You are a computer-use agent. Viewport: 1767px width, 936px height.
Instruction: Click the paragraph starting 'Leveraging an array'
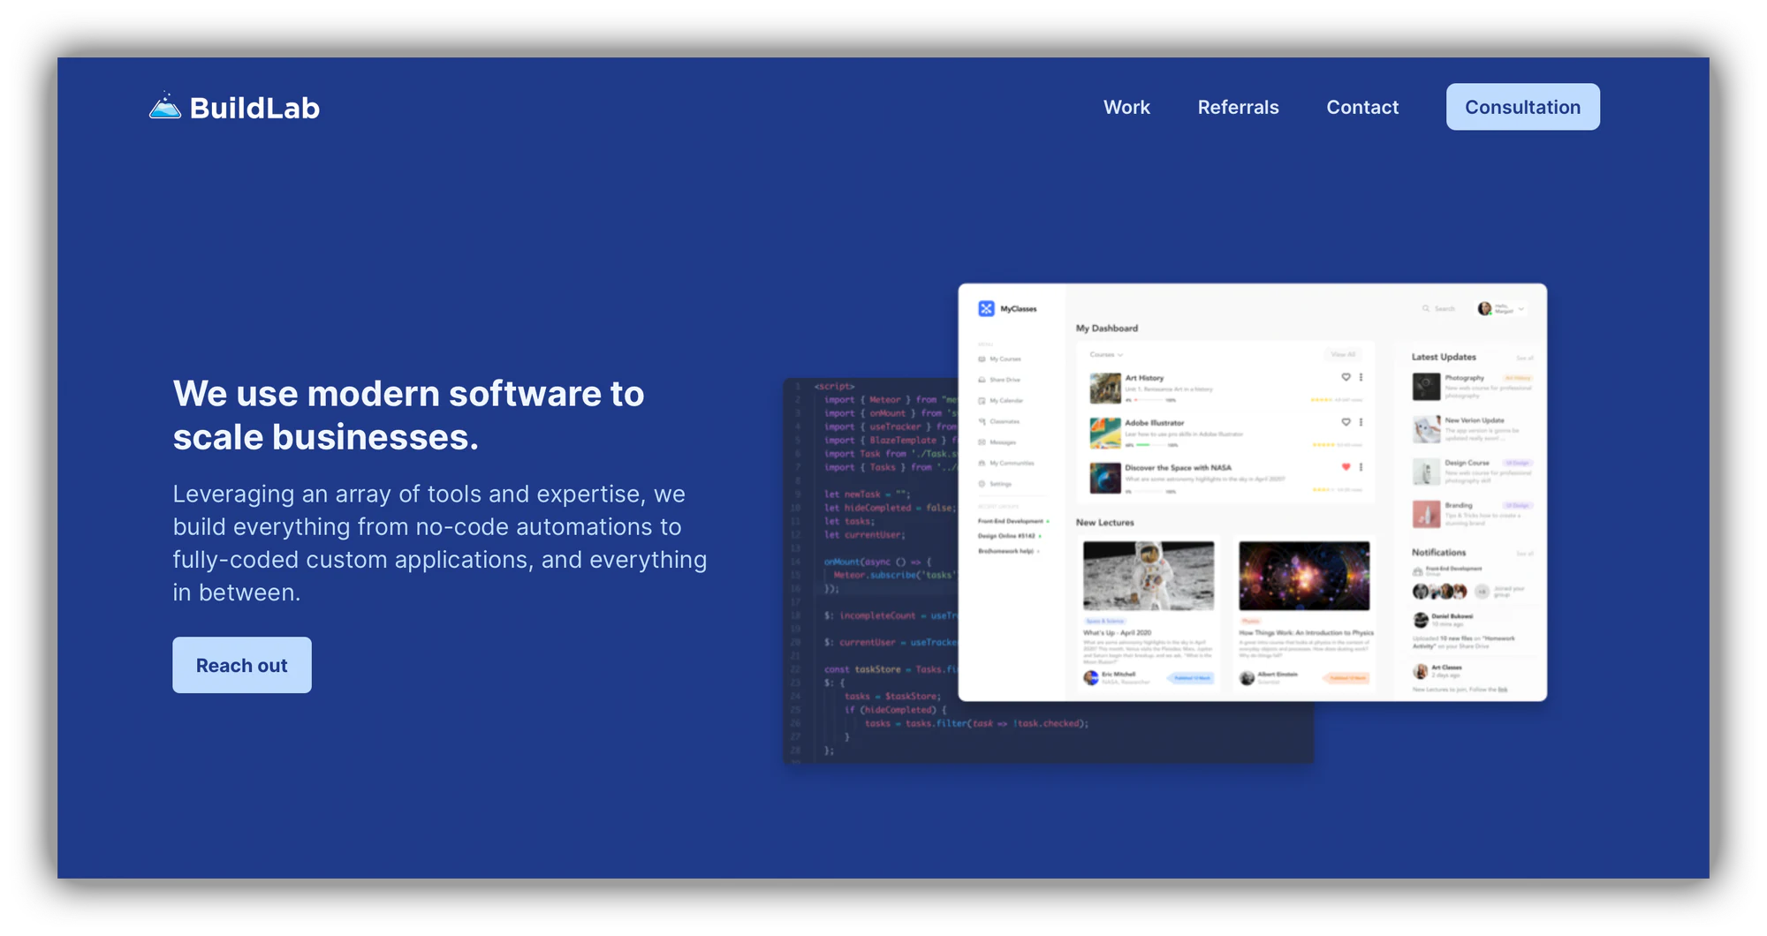coord(440,543)
